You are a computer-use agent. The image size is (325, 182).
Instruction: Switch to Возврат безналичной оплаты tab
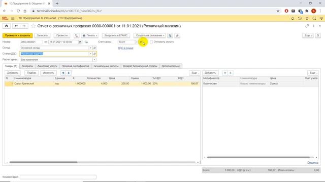click(140, 66)
